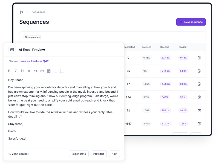Apply the smaller heading style

28,71
